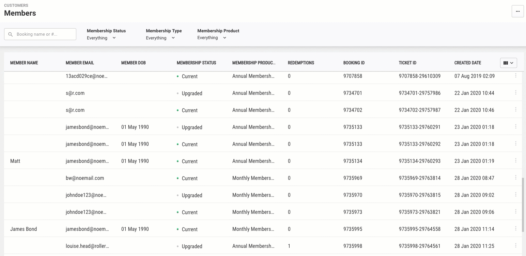This screenshot has width=526, height=256.
Task: Select the James Bond member name cell
Action: (x=24, y=229)
